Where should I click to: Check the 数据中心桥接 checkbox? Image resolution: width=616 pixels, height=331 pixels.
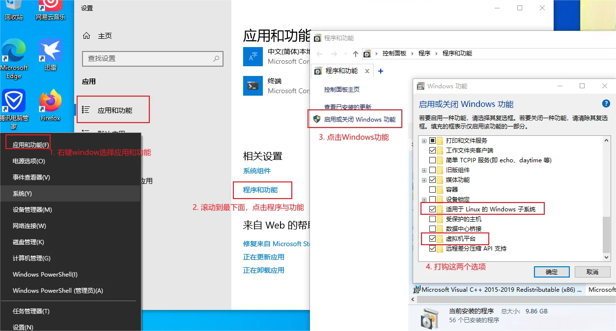click(x=433, y=229)
